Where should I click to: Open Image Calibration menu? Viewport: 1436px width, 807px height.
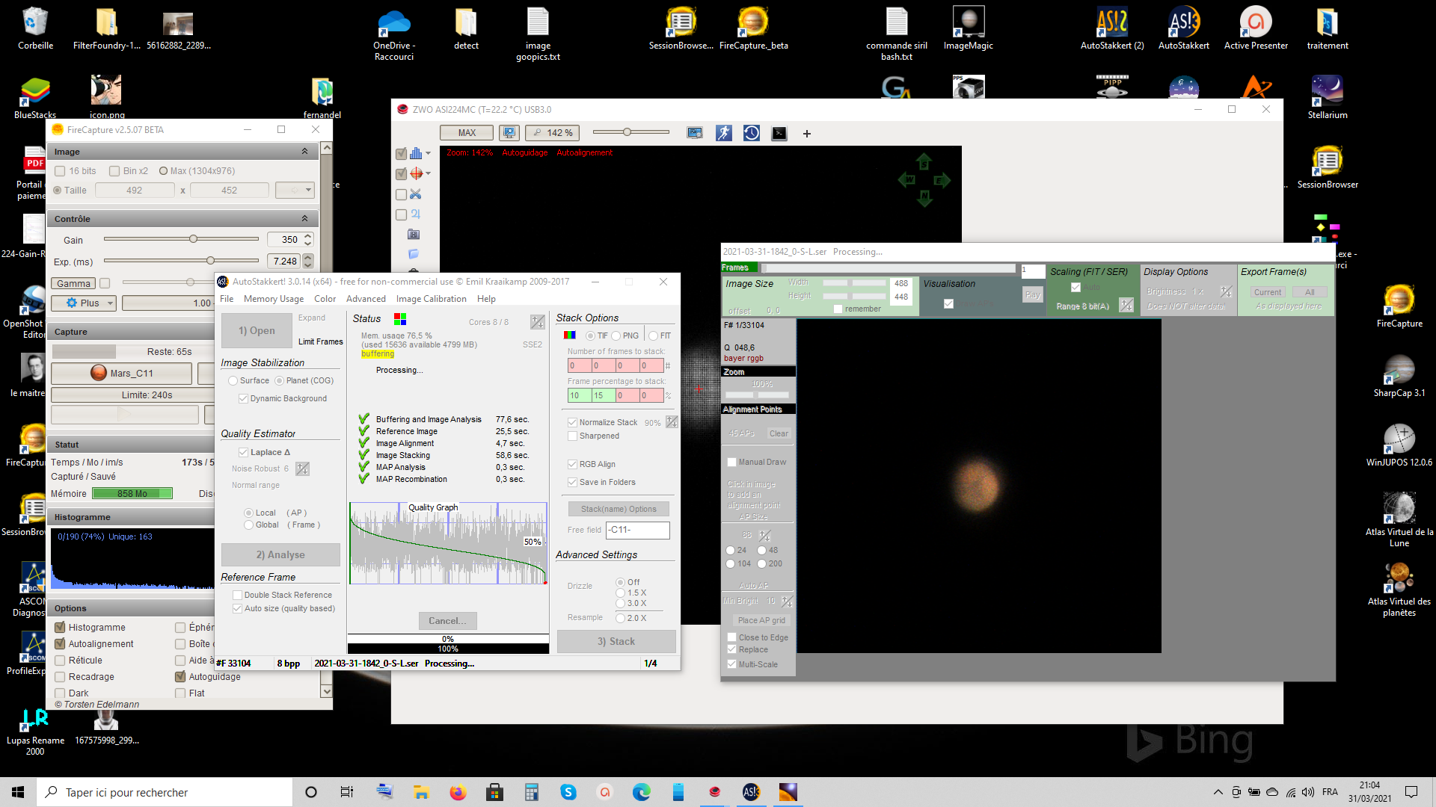coord(431,299)
